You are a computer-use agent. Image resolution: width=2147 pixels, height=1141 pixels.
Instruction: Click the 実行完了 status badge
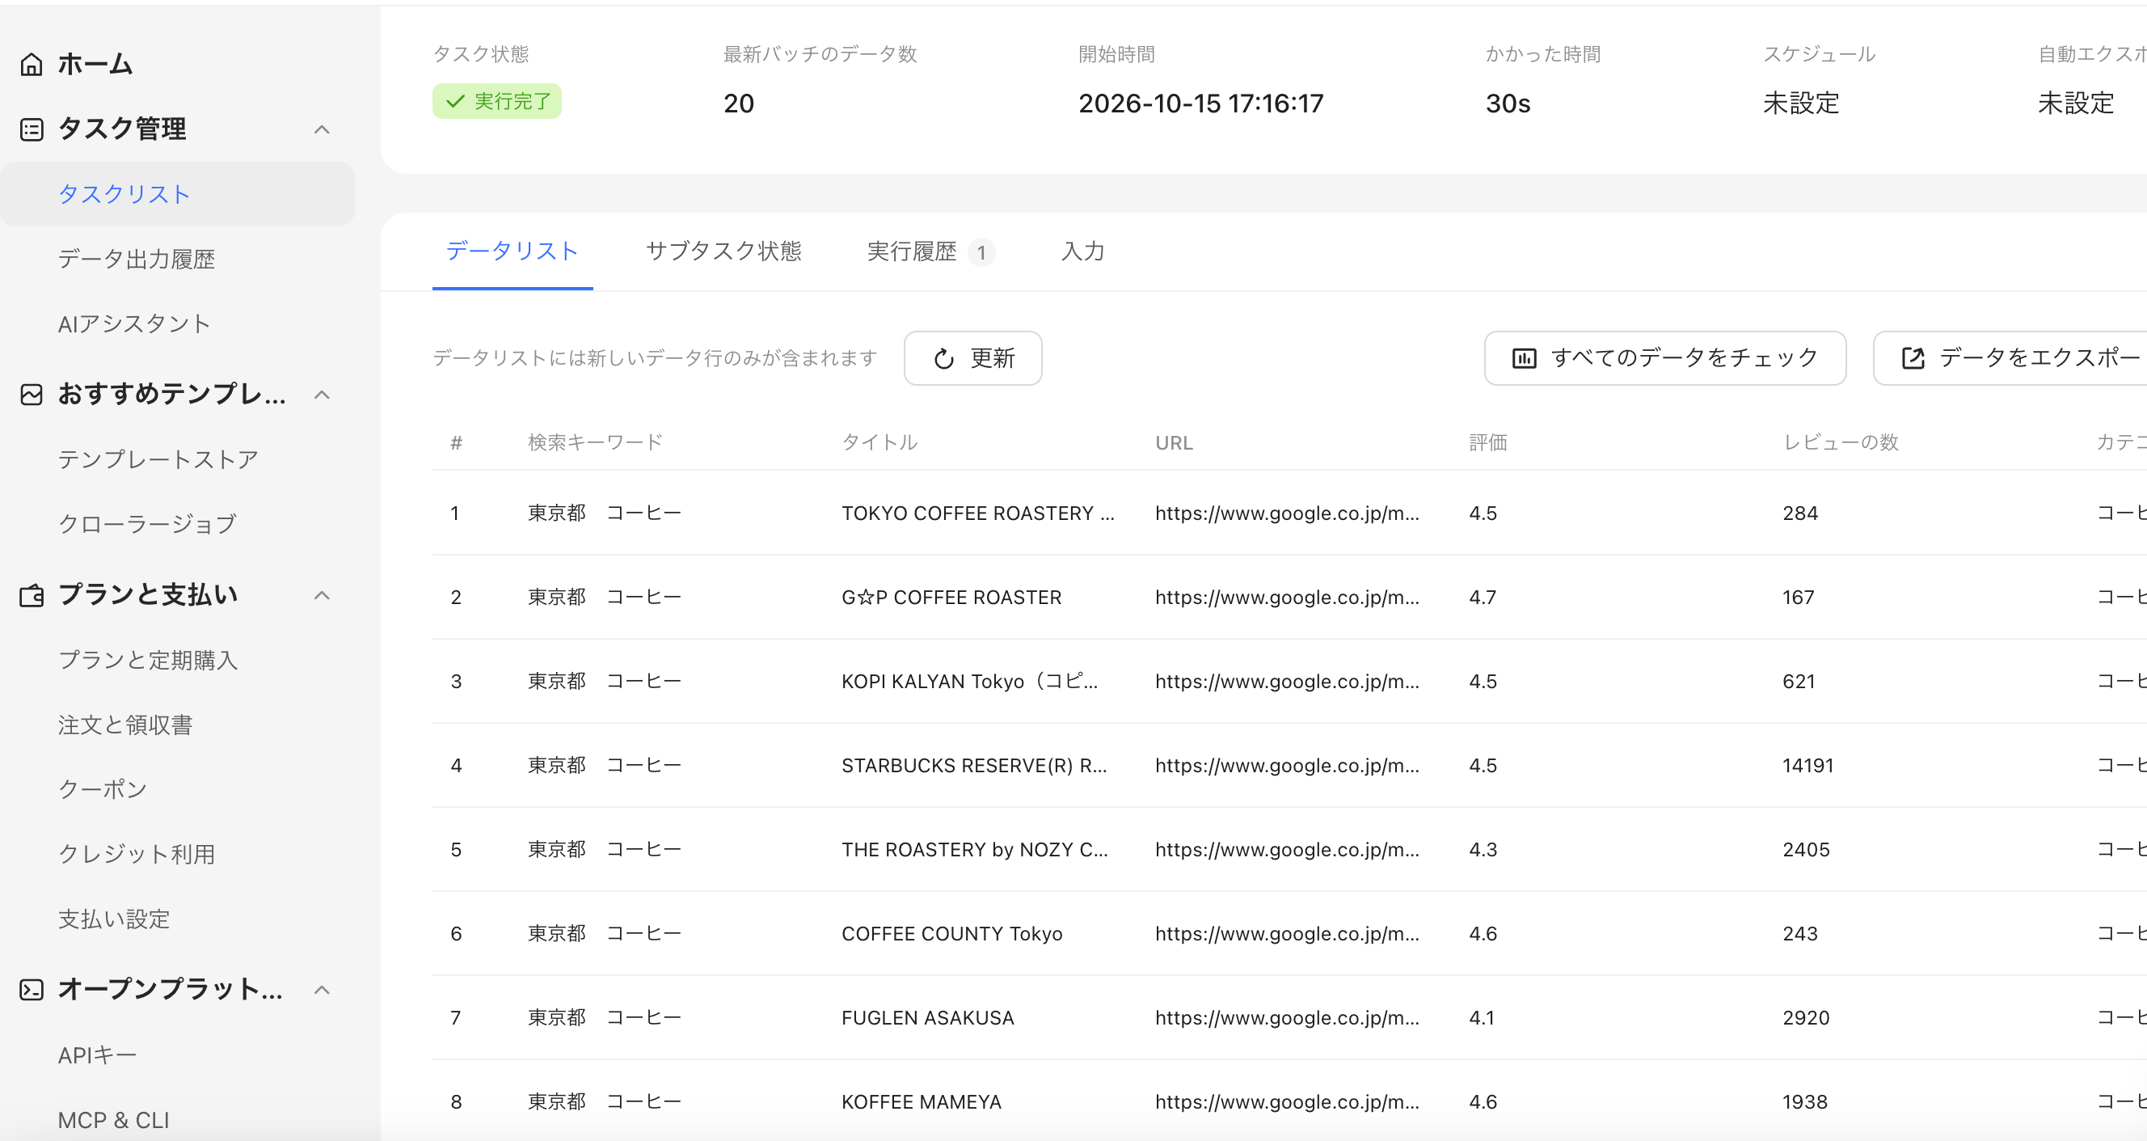(x=497, y=102)
